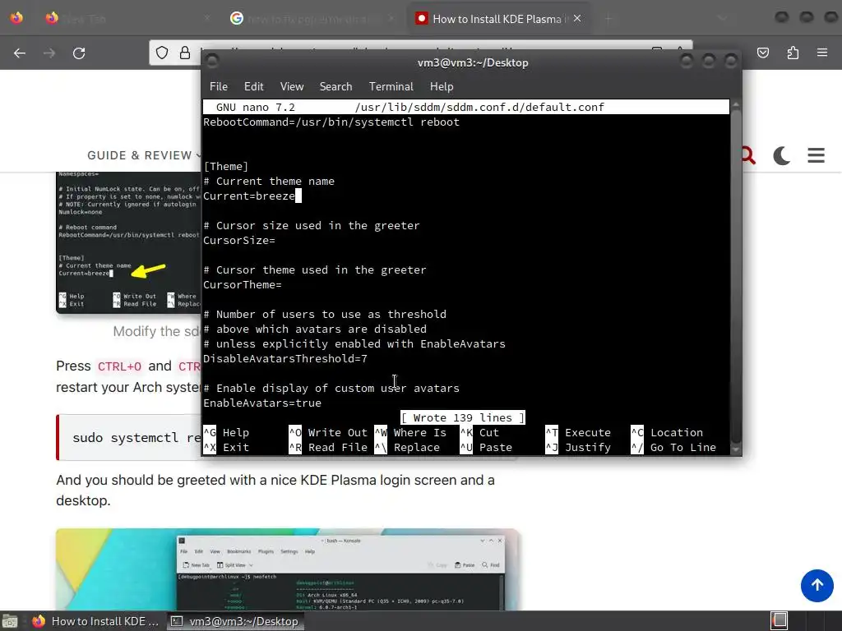Screen dimensions: 842x631
Task: Click the webpage red search magnifier
Action: point(748,155)
